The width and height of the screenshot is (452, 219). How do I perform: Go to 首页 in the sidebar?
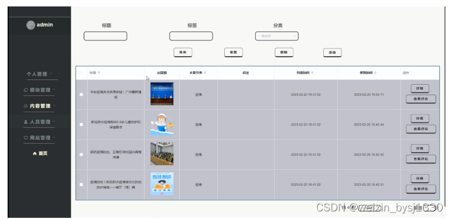40,154
